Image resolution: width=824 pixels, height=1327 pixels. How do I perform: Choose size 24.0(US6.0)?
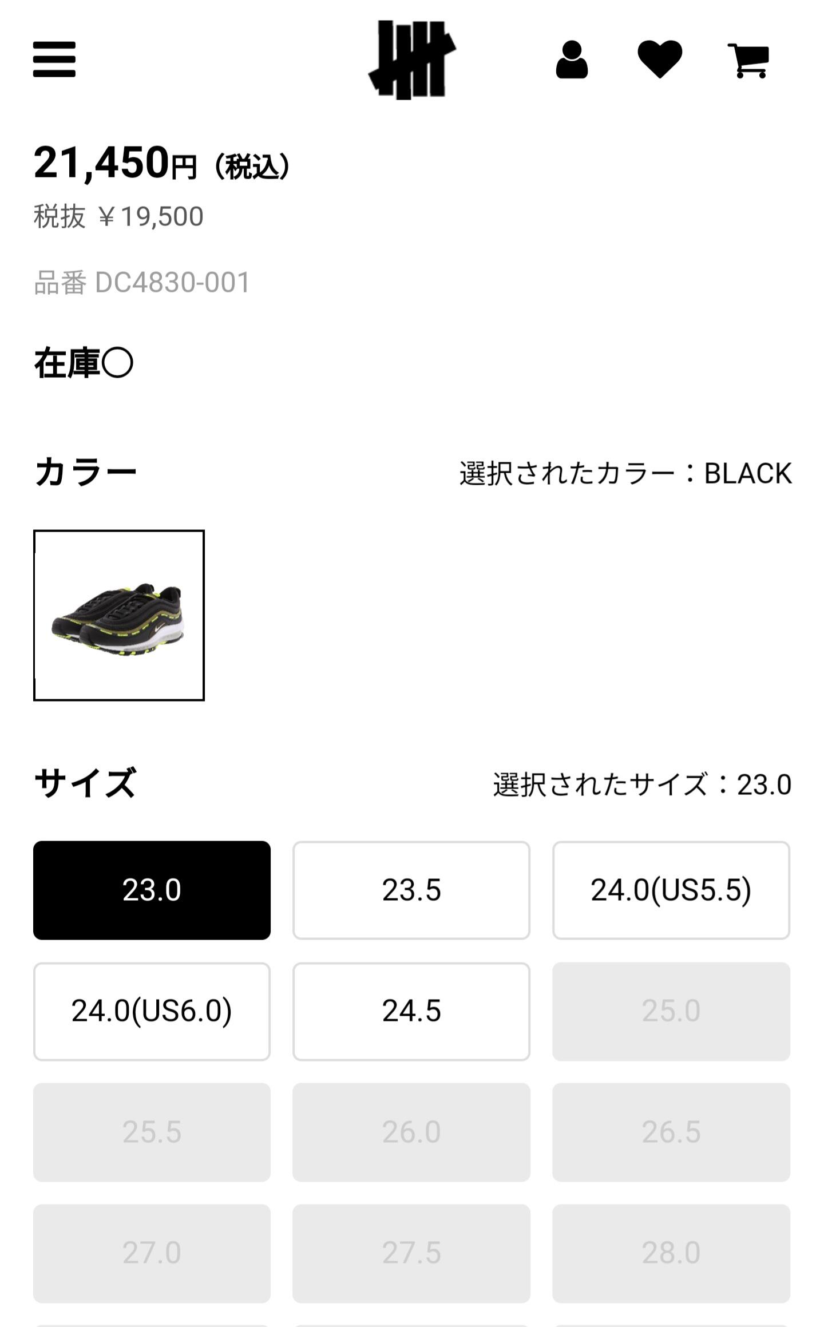click(152, 1011)
